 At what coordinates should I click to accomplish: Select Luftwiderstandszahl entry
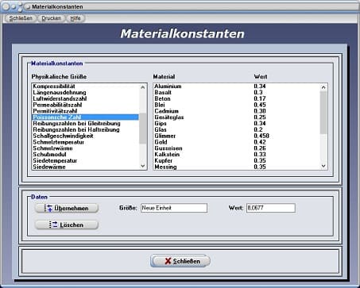pos(85,98)
